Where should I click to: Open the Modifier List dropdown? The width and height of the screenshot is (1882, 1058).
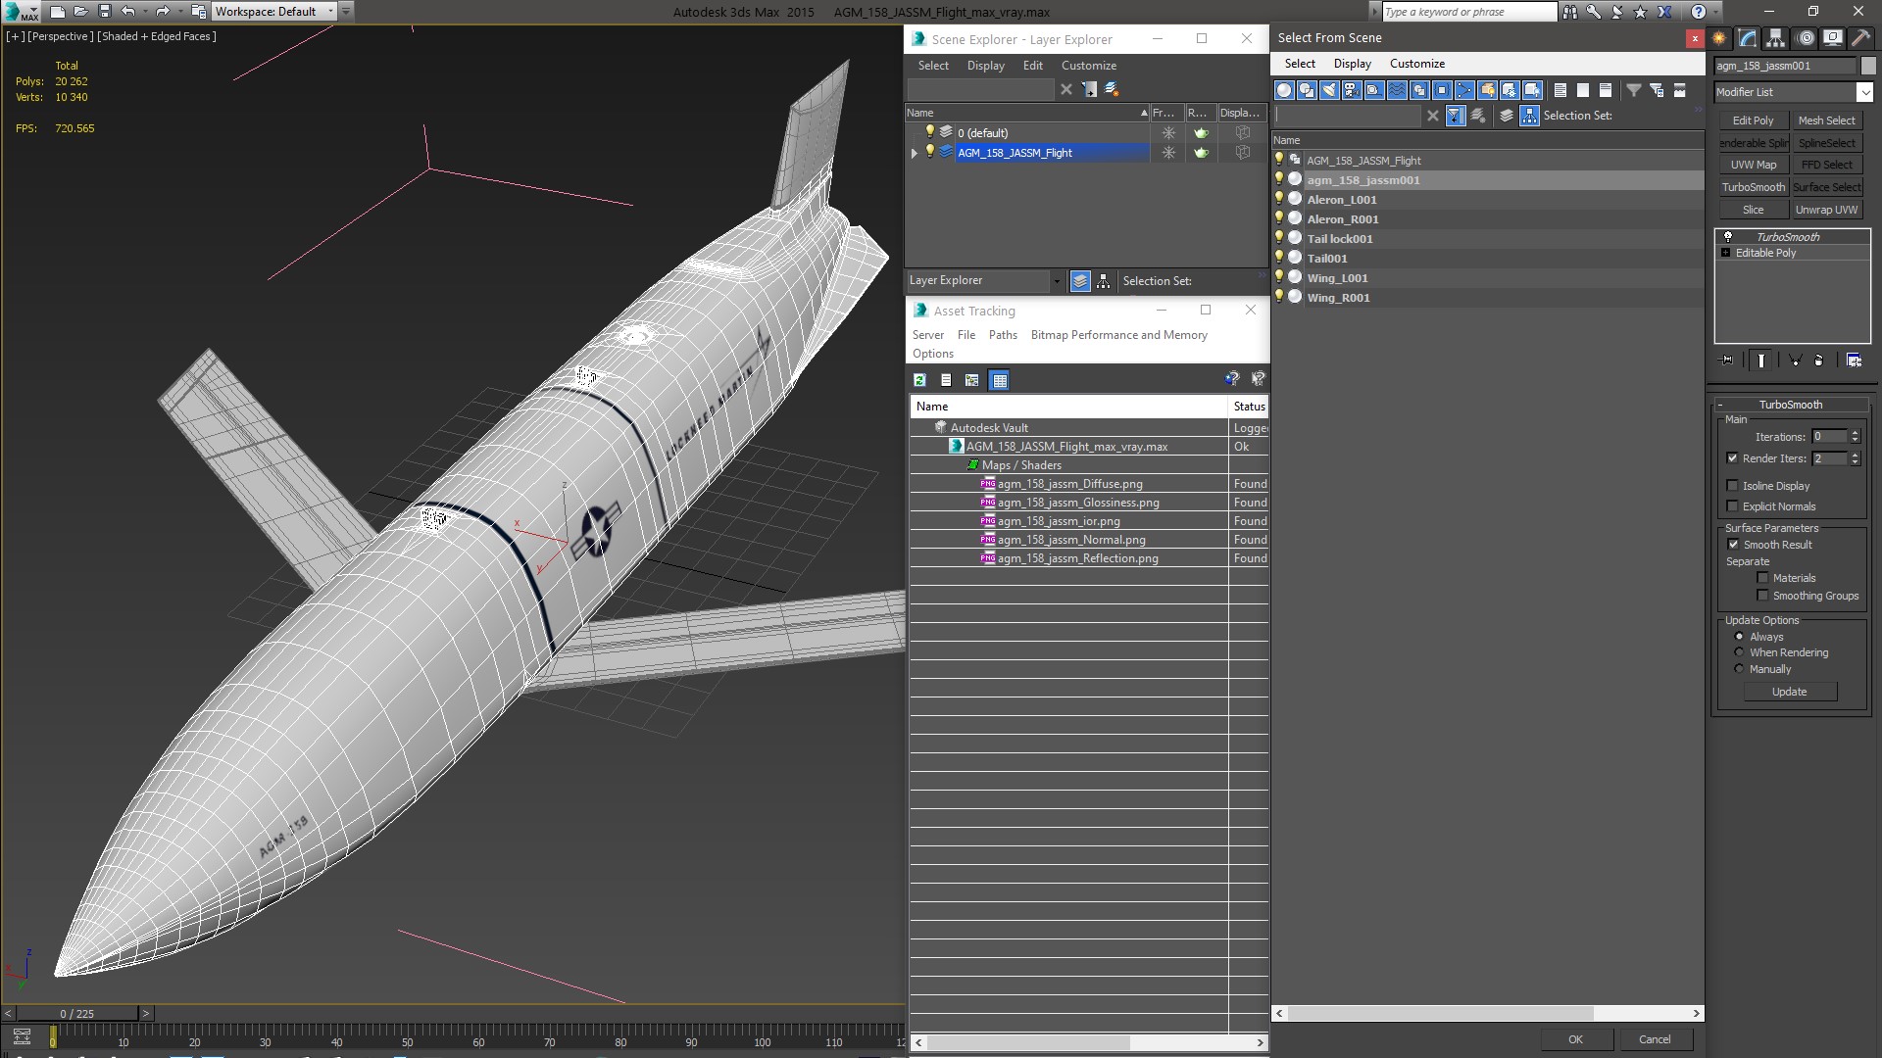[x=1863, y=92]
